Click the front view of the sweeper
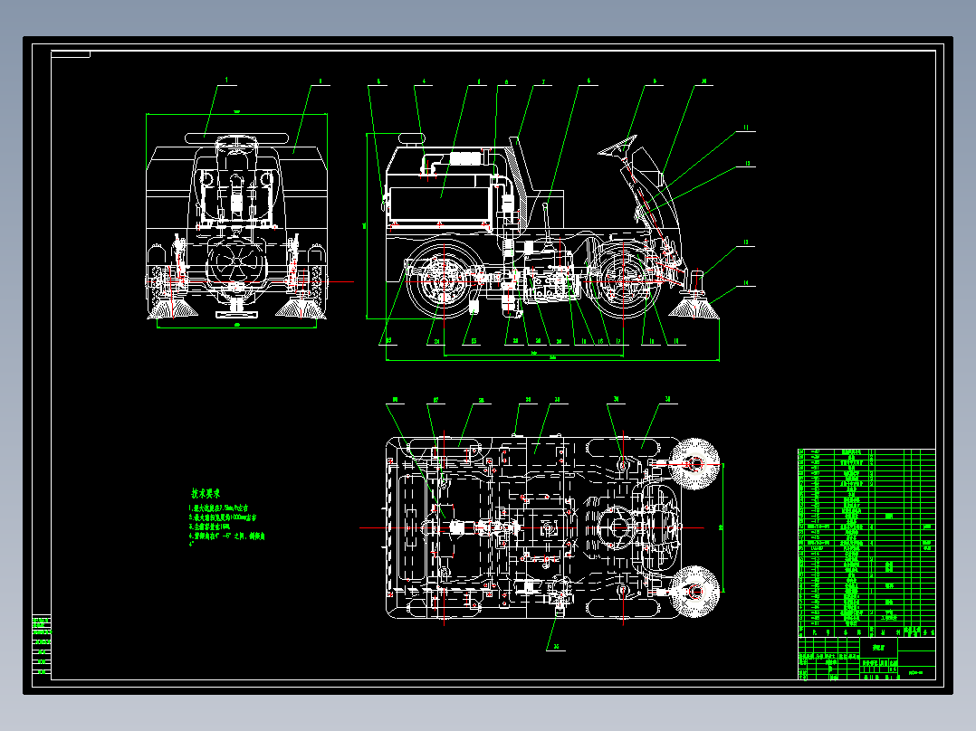The image size is (976, 731). tap(236, 227)
